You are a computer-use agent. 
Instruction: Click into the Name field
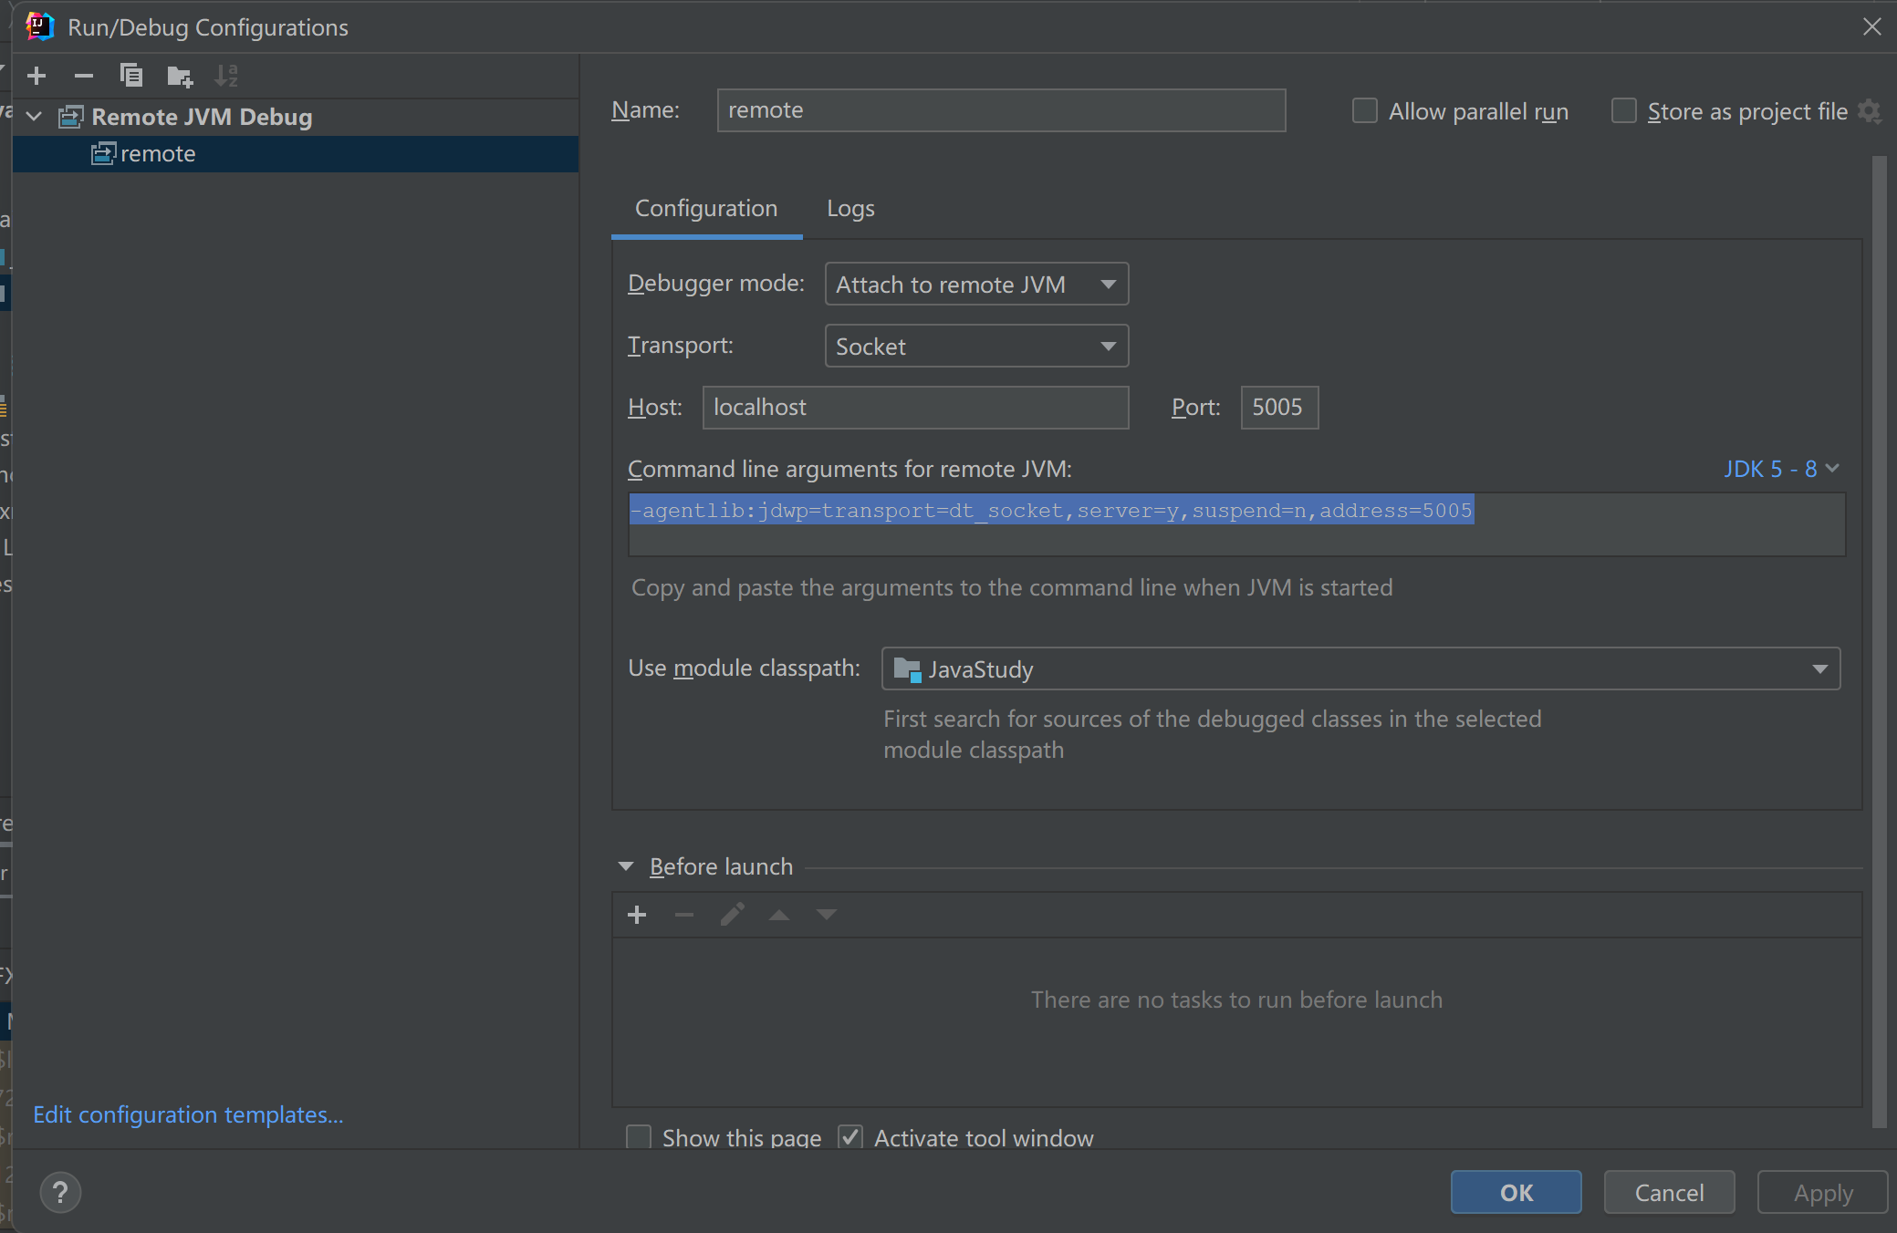click(x=1001, y=110)
